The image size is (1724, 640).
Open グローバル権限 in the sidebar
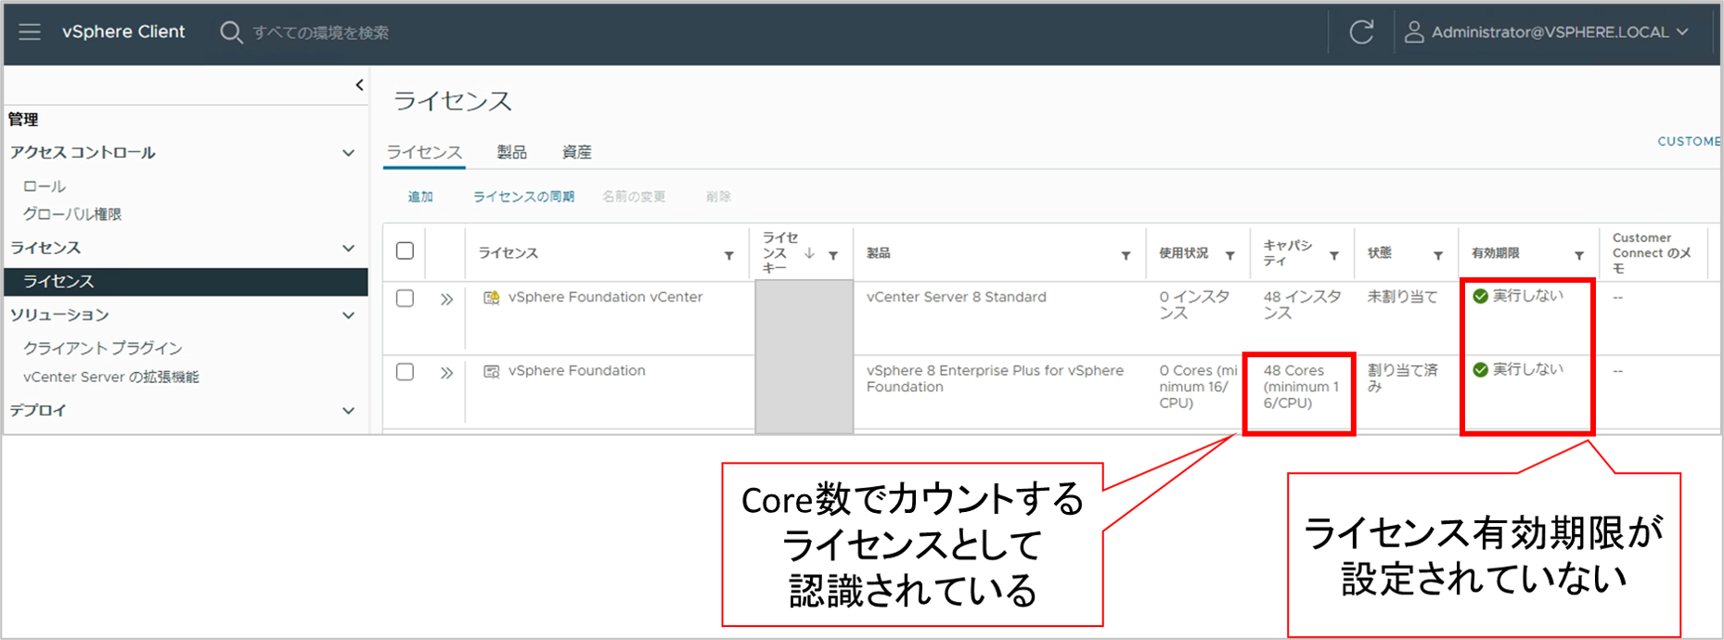pos(72,214)
